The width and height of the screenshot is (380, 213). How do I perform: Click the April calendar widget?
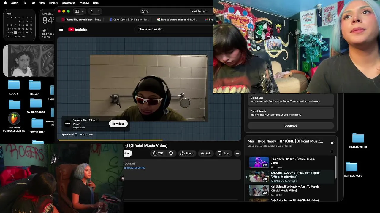19,25
